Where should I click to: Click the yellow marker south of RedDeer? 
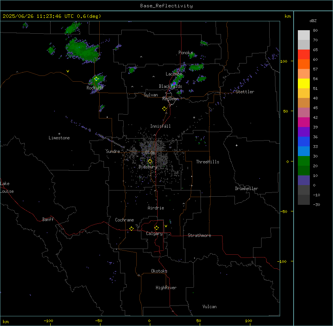tap(165, 109)
